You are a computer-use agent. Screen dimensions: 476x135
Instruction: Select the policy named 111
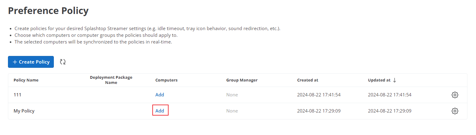17,95
